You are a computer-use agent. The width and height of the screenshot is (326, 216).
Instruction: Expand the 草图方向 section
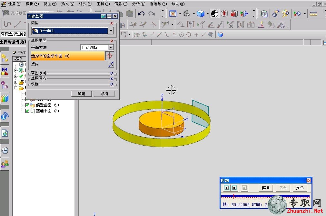(x=112, y=73)
